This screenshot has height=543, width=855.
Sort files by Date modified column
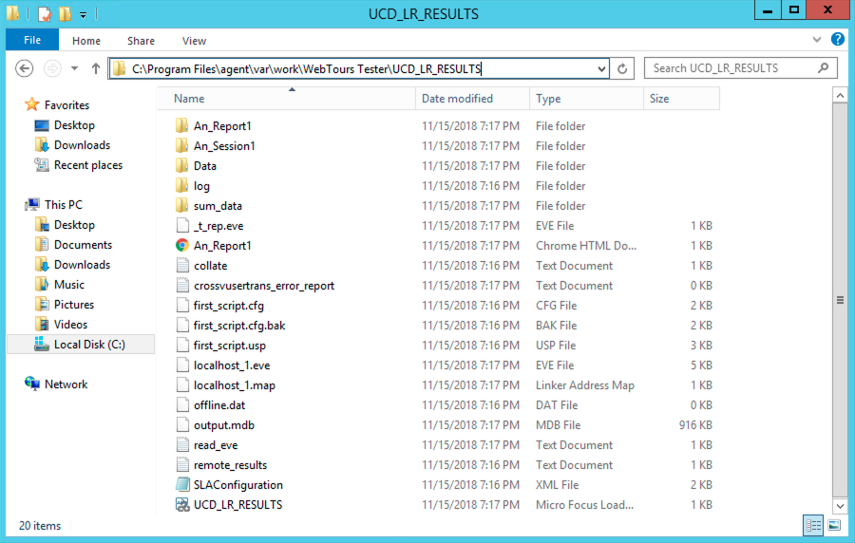(x=457, y=99)
